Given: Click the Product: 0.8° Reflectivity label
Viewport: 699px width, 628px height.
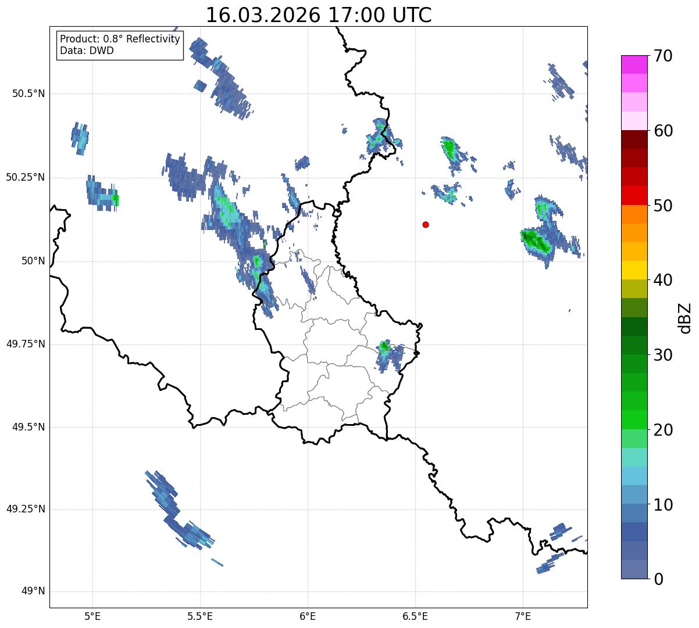Looking at the screenshot, I should coord(120,39).
